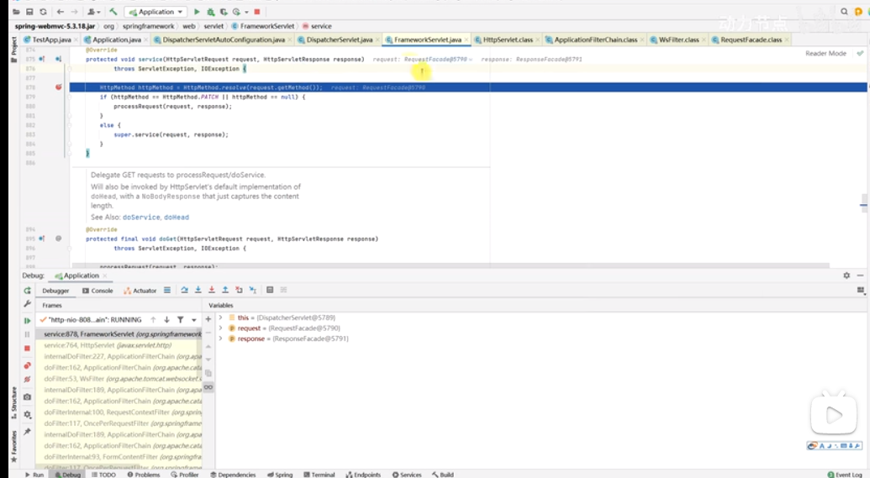Image resolution: width=870 pixels, height=478 pixels.
Task: Open Event Log in status bar
Action: tap(845, 475)
